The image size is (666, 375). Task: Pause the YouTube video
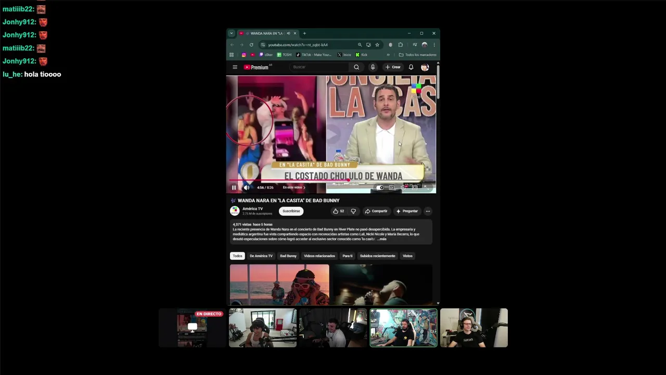(234, 187)
